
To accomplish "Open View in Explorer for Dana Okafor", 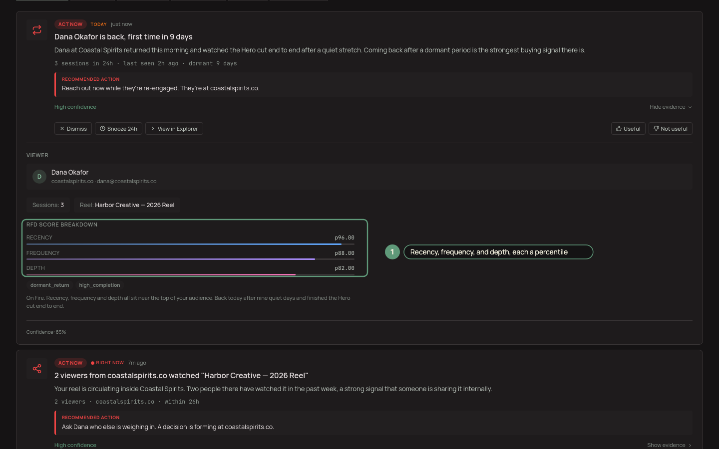I will pyautogui.click(x=174, y=129).
